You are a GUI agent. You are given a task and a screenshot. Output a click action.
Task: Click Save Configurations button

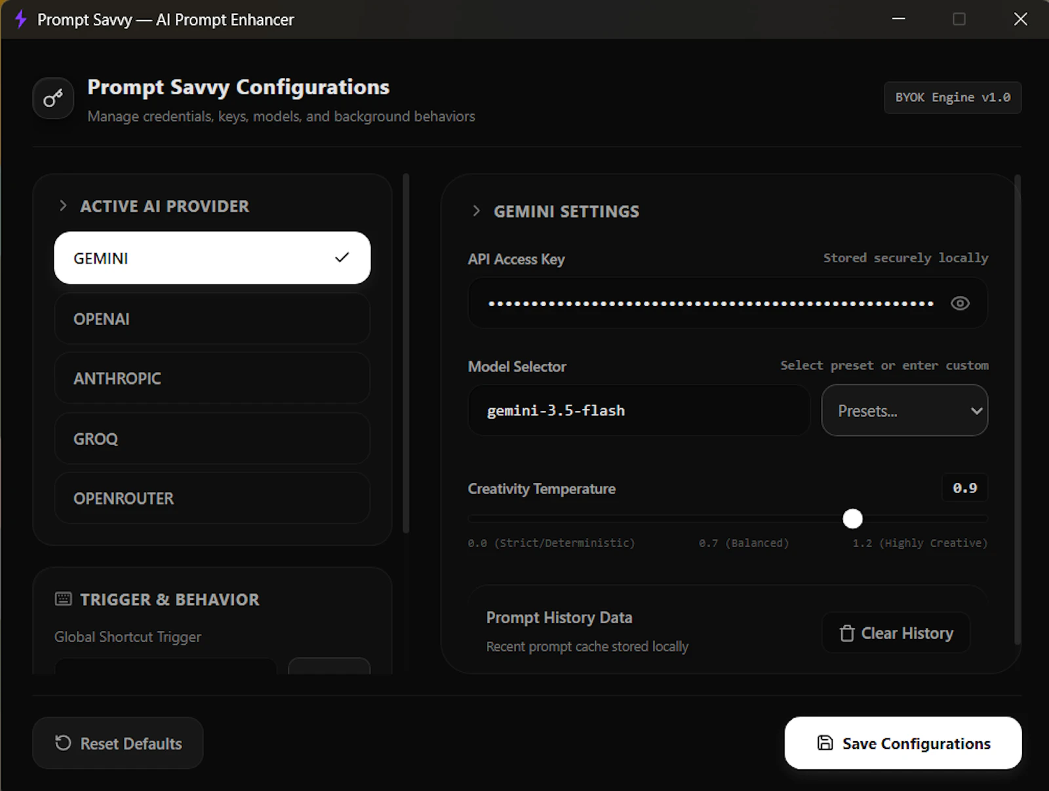pyautogui.click(x=903, y=743)
